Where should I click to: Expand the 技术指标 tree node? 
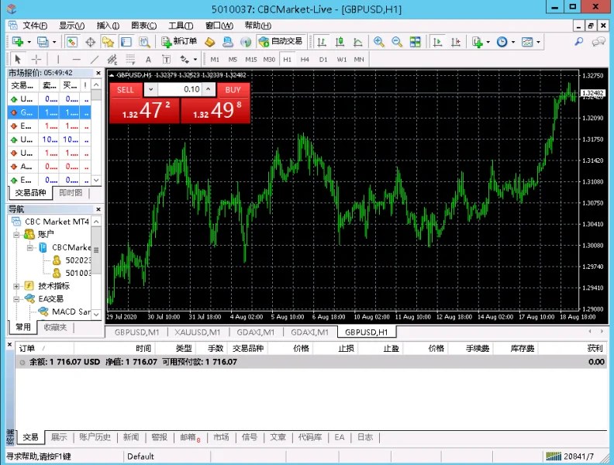[16, 286]
